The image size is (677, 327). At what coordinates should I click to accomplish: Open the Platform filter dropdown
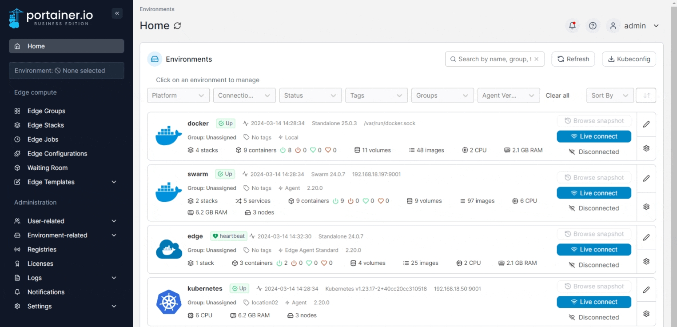178,96
